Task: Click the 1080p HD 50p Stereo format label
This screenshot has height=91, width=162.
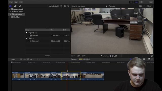Action: point(78,6)
